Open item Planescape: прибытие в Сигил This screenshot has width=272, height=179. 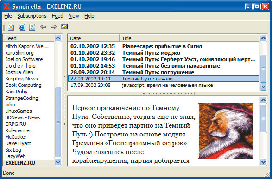click(162, 46)
